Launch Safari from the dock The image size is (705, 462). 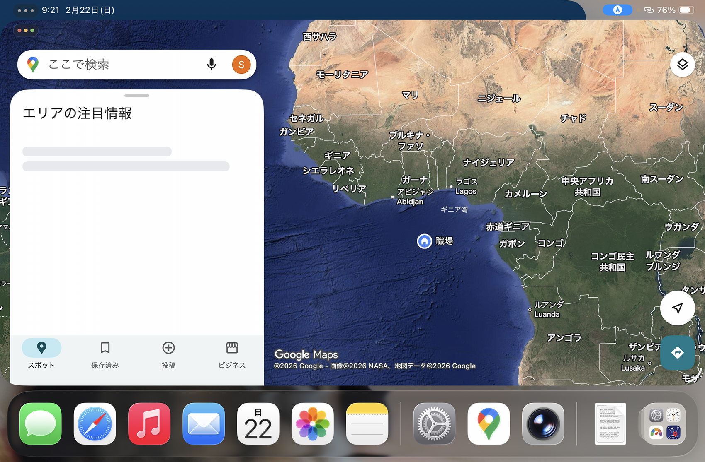coord(95,423)
